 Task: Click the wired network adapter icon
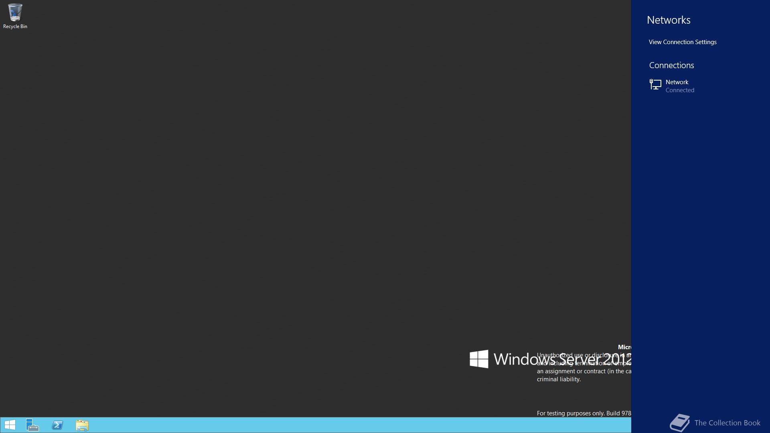pyautogui.click(x=655, y=85)
